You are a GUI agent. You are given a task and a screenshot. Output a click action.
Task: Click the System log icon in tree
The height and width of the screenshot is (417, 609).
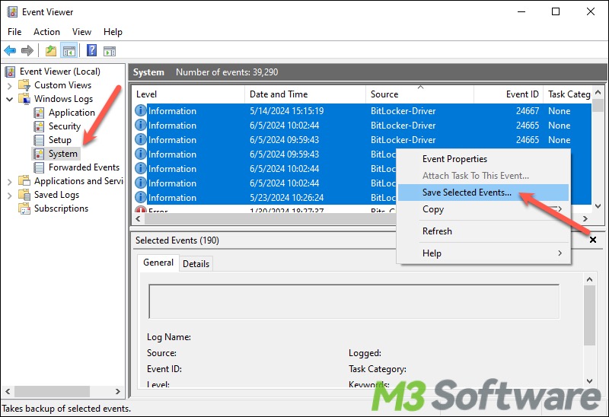pyautogui.click(x=39, y=154)
